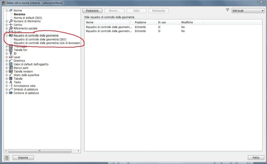Click the Numero di riferimento balloon icon

coord(11,21)
